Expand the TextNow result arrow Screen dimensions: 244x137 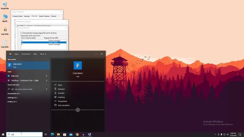pyautogui.click(x=47, y=80)
